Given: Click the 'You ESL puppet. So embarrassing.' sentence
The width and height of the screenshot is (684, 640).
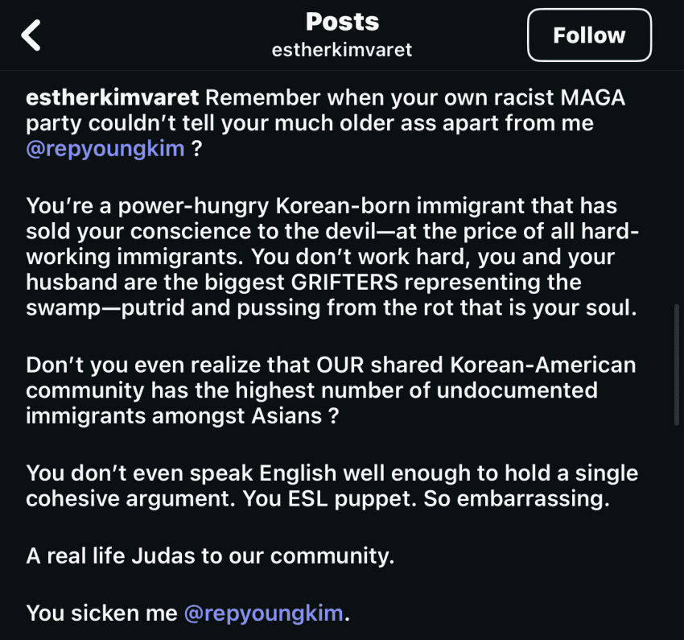Looking at the screenshot, I should click(426, 498).
